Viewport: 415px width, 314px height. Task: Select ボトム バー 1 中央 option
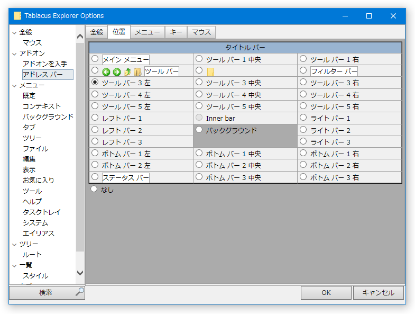(199, 153)
